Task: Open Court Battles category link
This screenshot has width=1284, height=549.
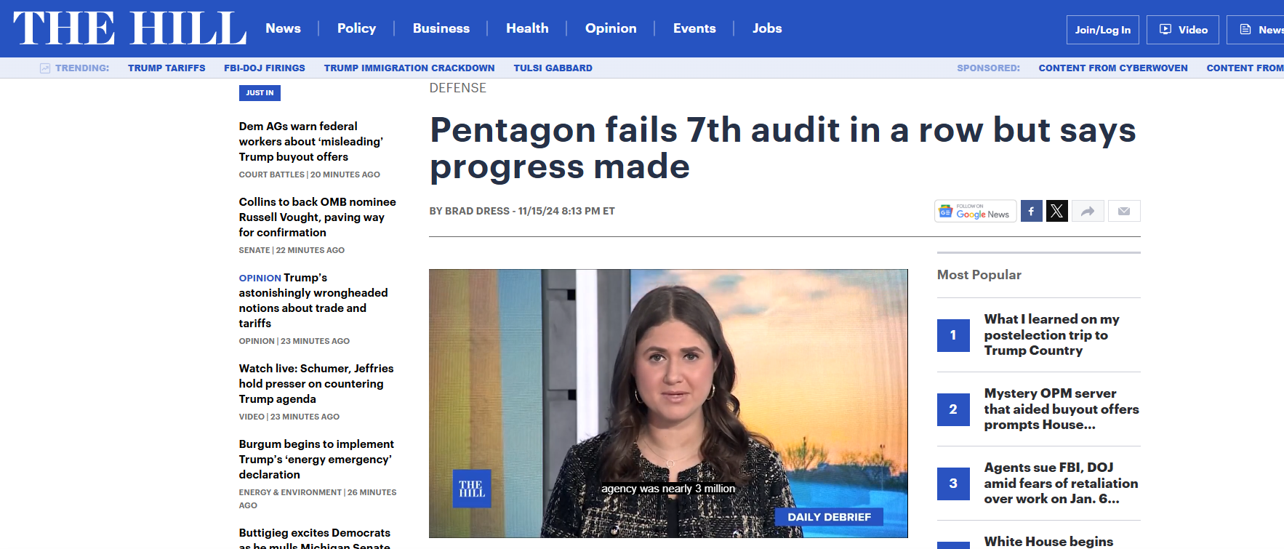Action: coord(272,175)
